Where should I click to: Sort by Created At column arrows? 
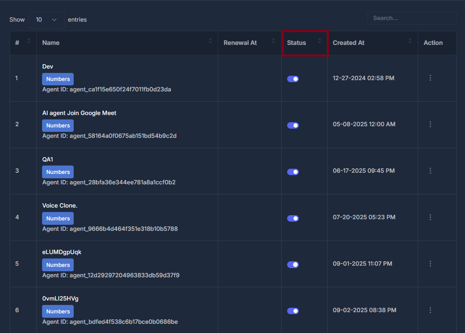(410, 41)
